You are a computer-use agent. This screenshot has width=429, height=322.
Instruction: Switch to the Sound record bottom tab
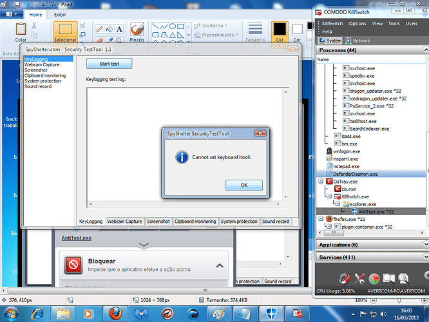click(x=276, y=222)
